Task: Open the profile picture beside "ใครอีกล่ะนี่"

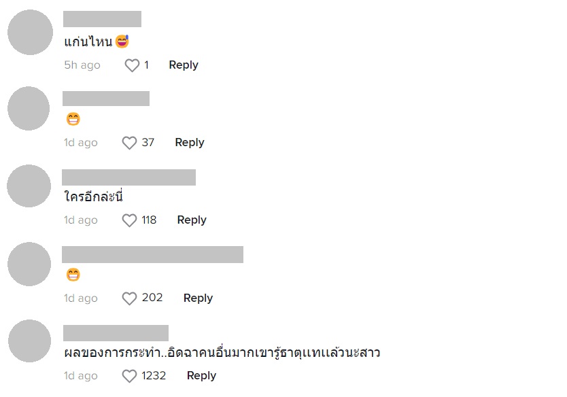Action: pyautogui.click(x=29, y=186)
